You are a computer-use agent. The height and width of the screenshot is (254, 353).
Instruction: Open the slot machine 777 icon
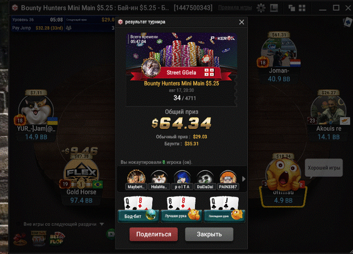[38, 238]
